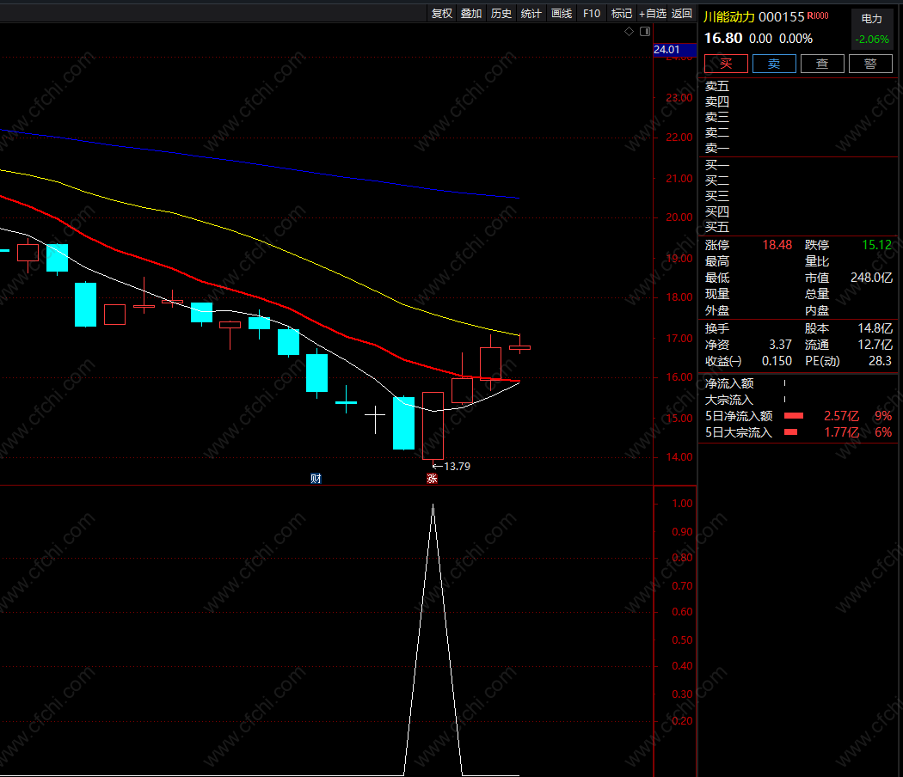
Task: Click the 复权 toolbar button
Action: (442, 13)
